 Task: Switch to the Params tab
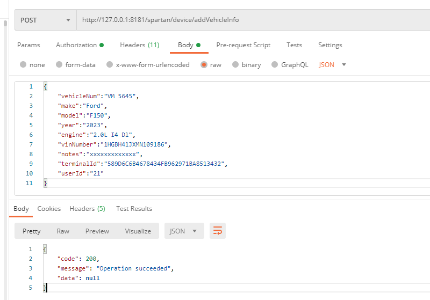click(x=28, y=45)
